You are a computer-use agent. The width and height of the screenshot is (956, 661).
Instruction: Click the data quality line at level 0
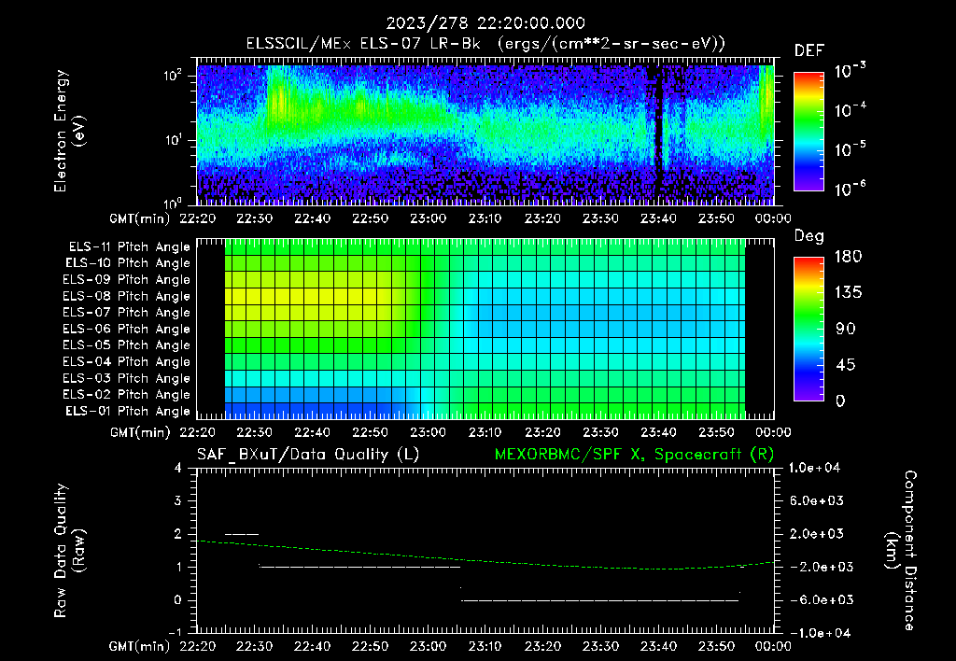[600, 600]
